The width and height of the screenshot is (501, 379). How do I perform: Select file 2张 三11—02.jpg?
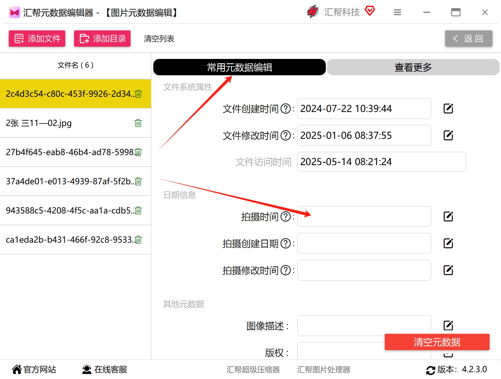coord(75,123)
